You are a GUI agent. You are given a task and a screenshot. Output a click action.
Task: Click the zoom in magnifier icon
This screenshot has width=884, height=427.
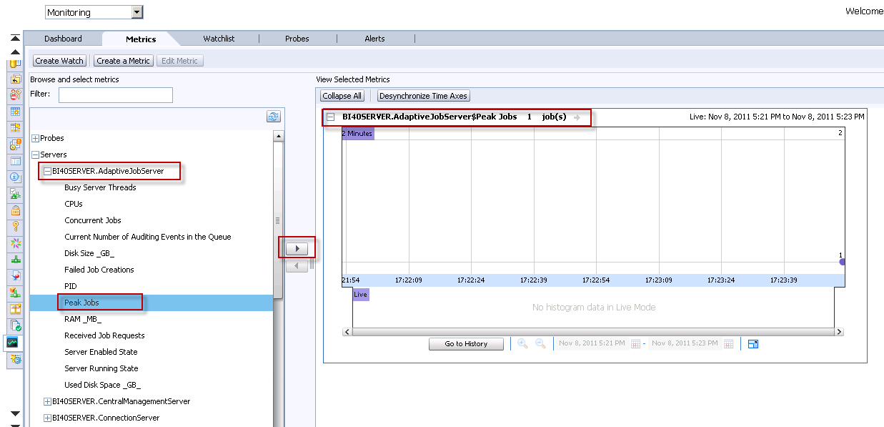click(522, 344)
